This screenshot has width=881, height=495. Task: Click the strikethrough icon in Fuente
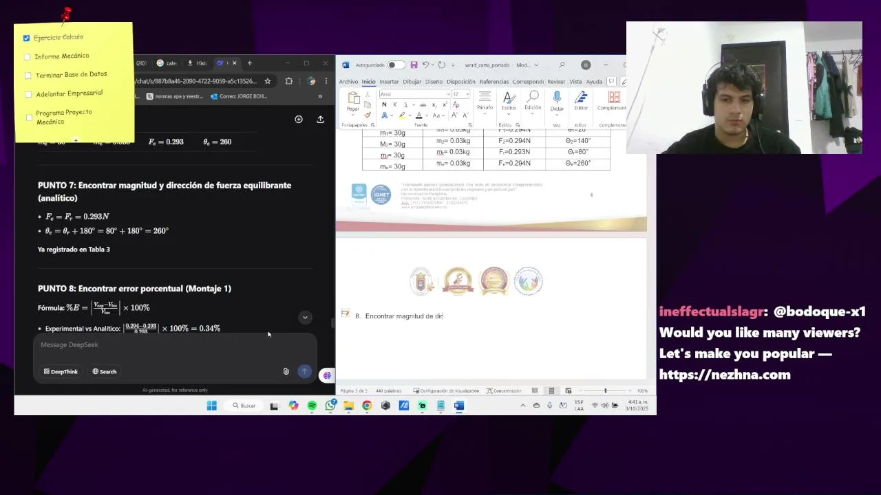423,104
